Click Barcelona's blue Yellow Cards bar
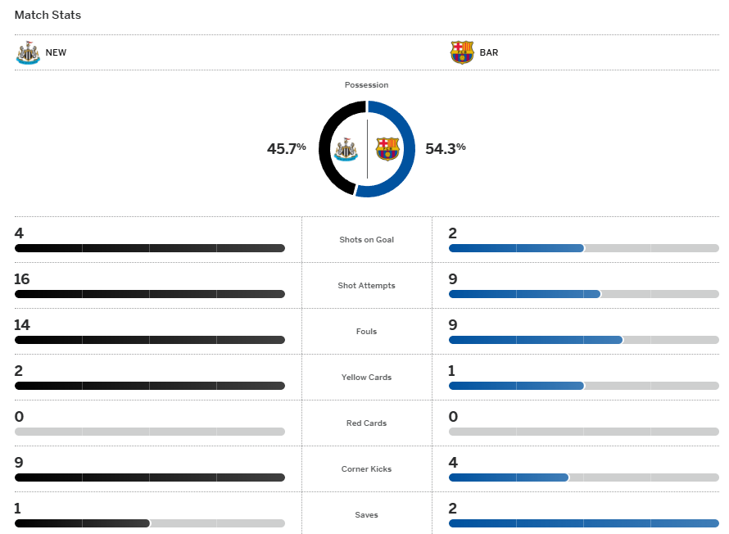Screen dimensions: 729x534 coord(516,386)
